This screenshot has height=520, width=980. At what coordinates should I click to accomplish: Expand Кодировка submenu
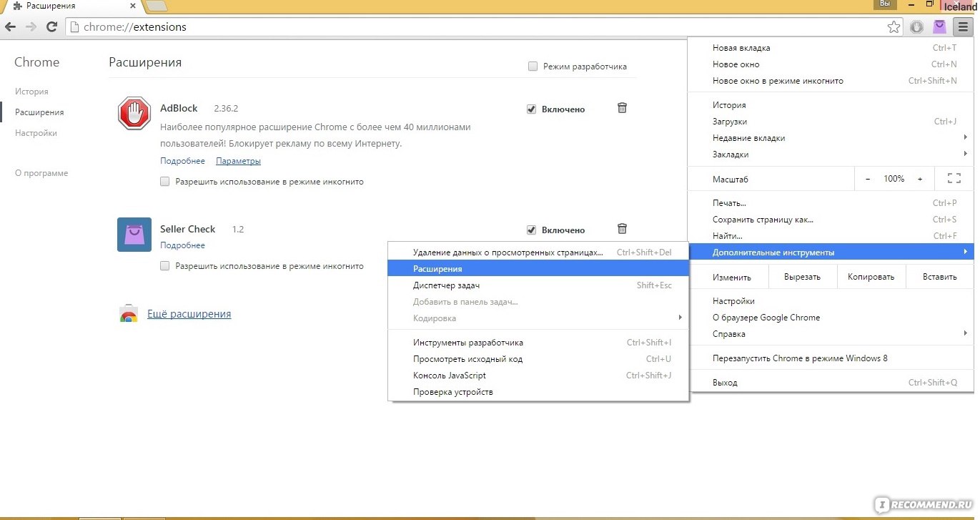[538, 318]
